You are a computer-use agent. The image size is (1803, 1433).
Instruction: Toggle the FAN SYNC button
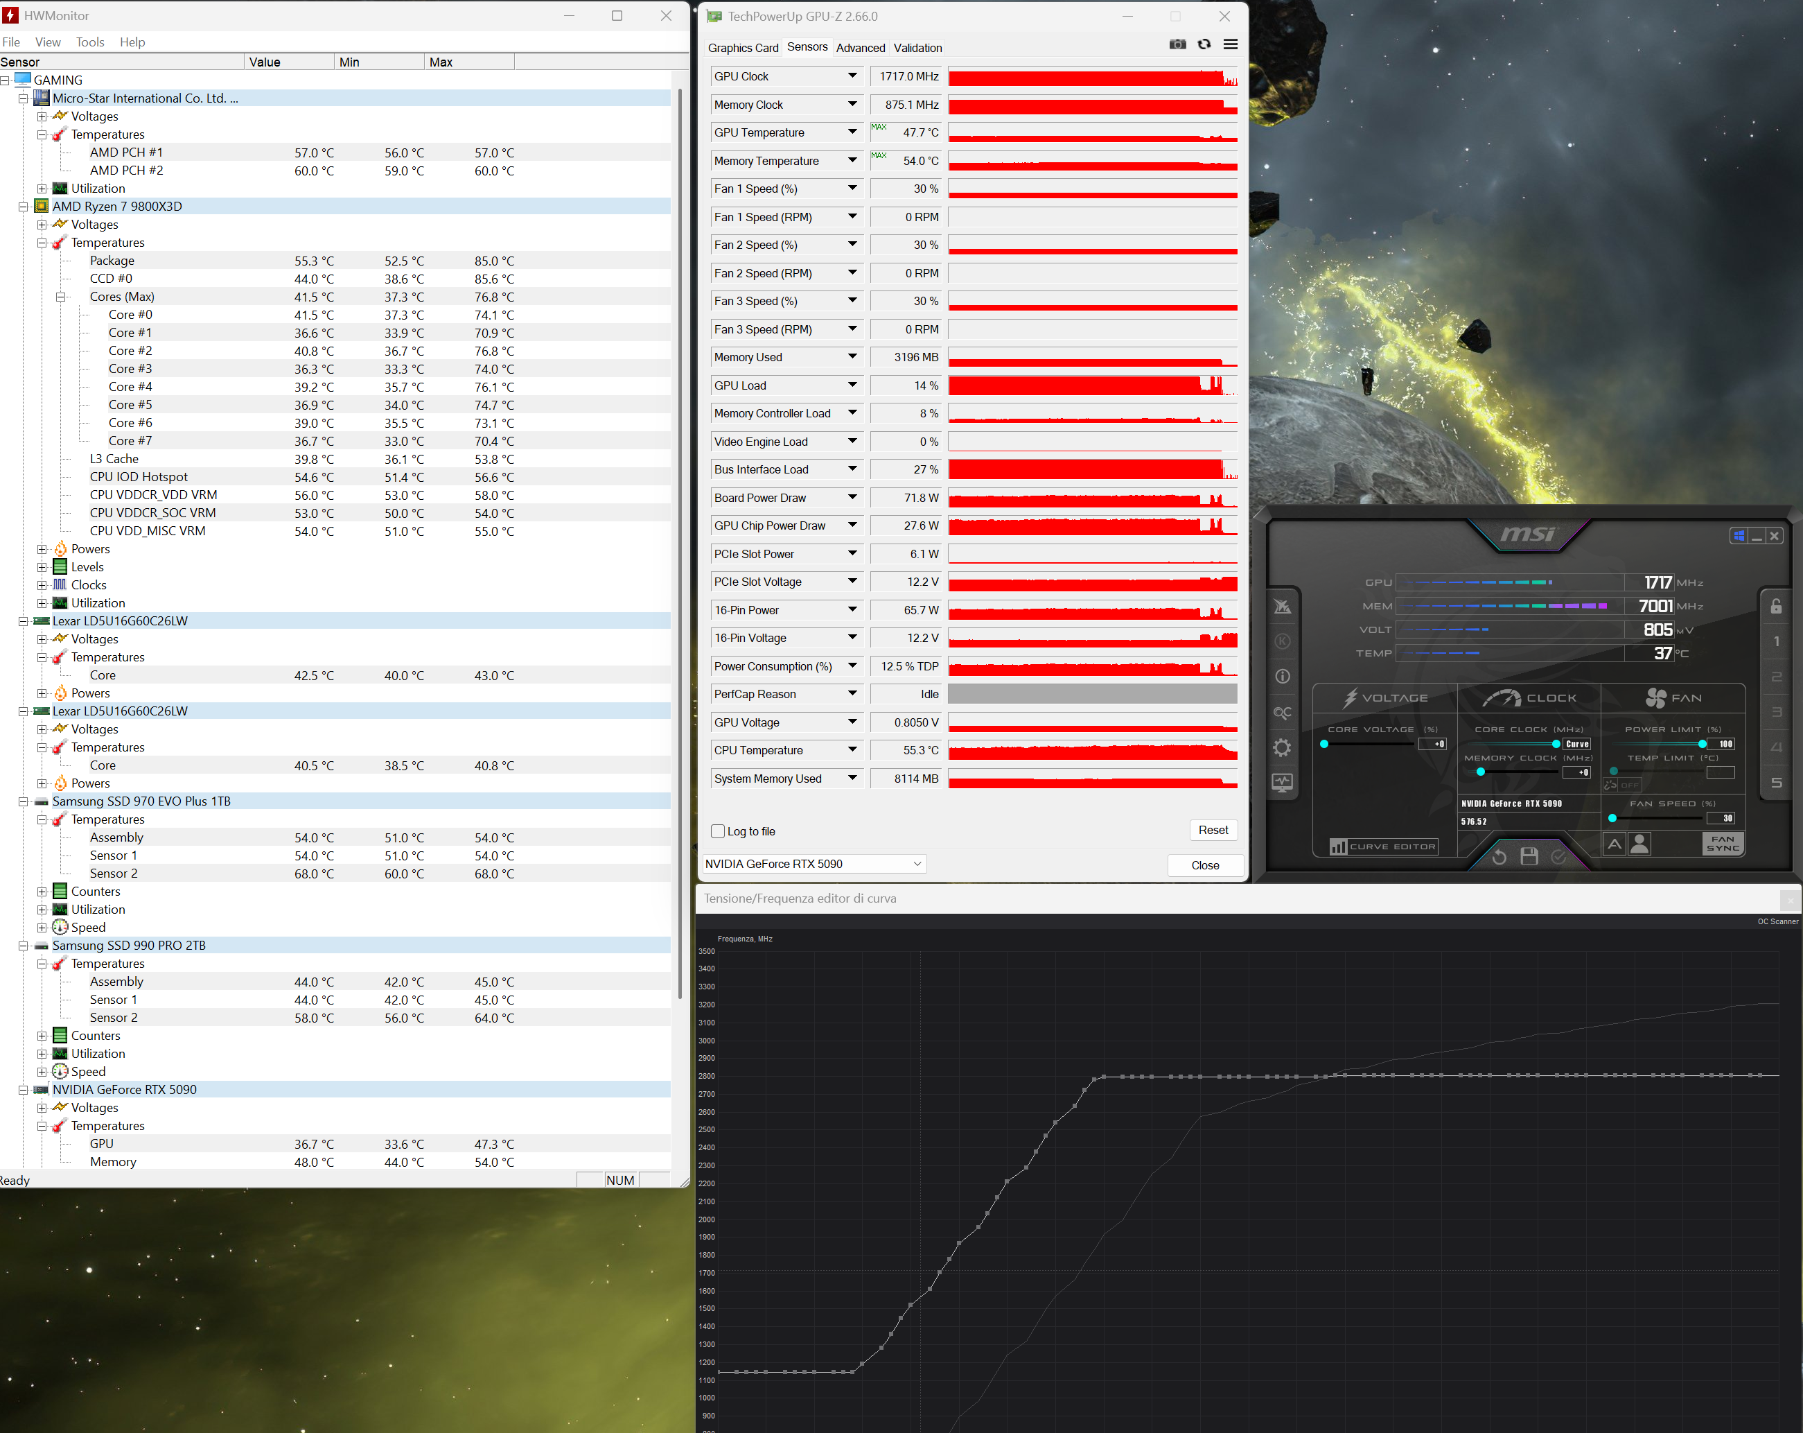tap(1723, 843)
